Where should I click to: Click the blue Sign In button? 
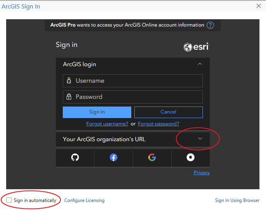97,112
